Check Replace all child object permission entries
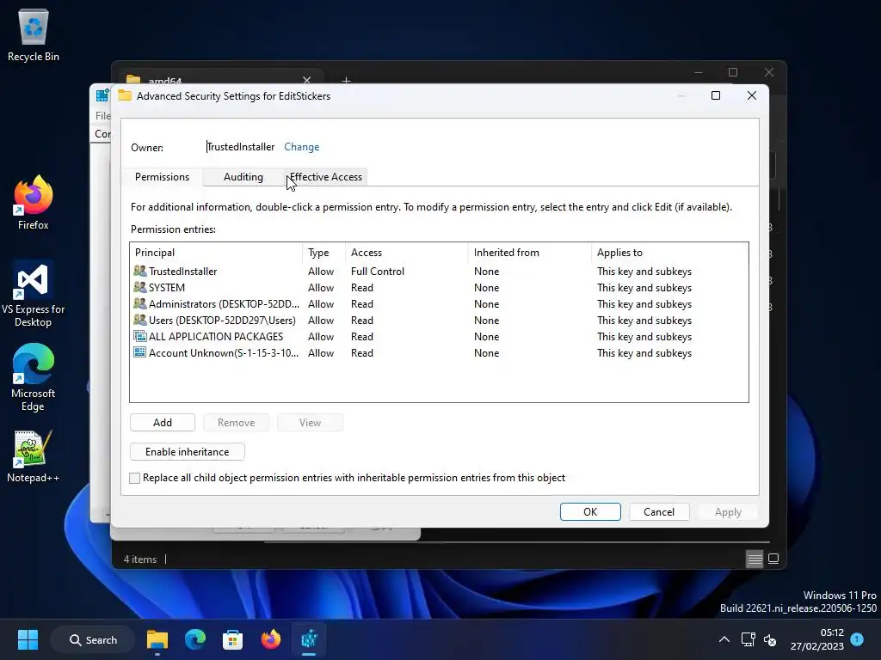Screen dimensions: 881x660 point(134,478)
